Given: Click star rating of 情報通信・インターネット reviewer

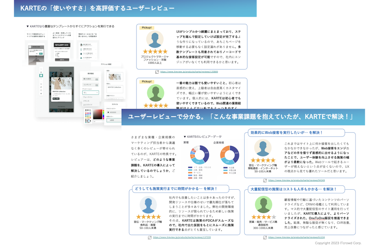Looking at the screenshot, I should coord(263,160).
